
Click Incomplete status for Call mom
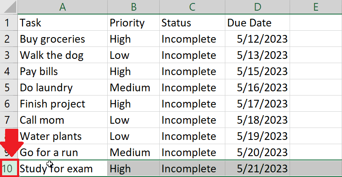(192, 120)
